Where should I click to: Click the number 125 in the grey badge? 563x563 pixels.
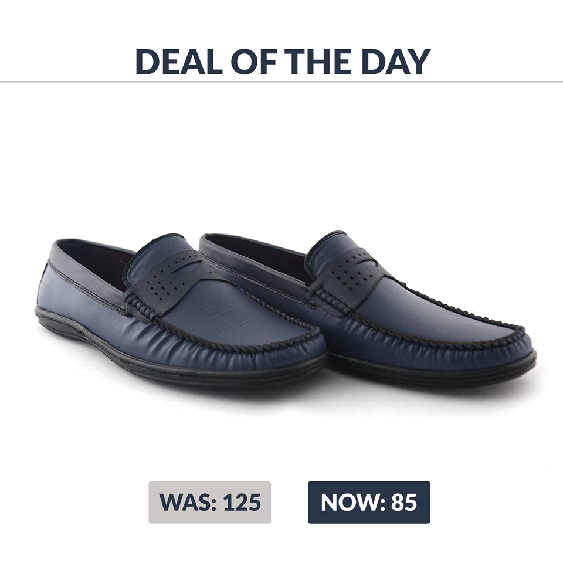[242, 502]
